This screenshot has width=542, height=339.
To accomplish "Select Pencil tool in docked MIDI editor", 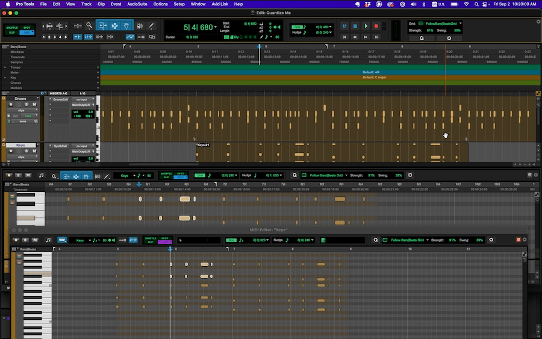I will pyautogui.click(x=107, y=176).
